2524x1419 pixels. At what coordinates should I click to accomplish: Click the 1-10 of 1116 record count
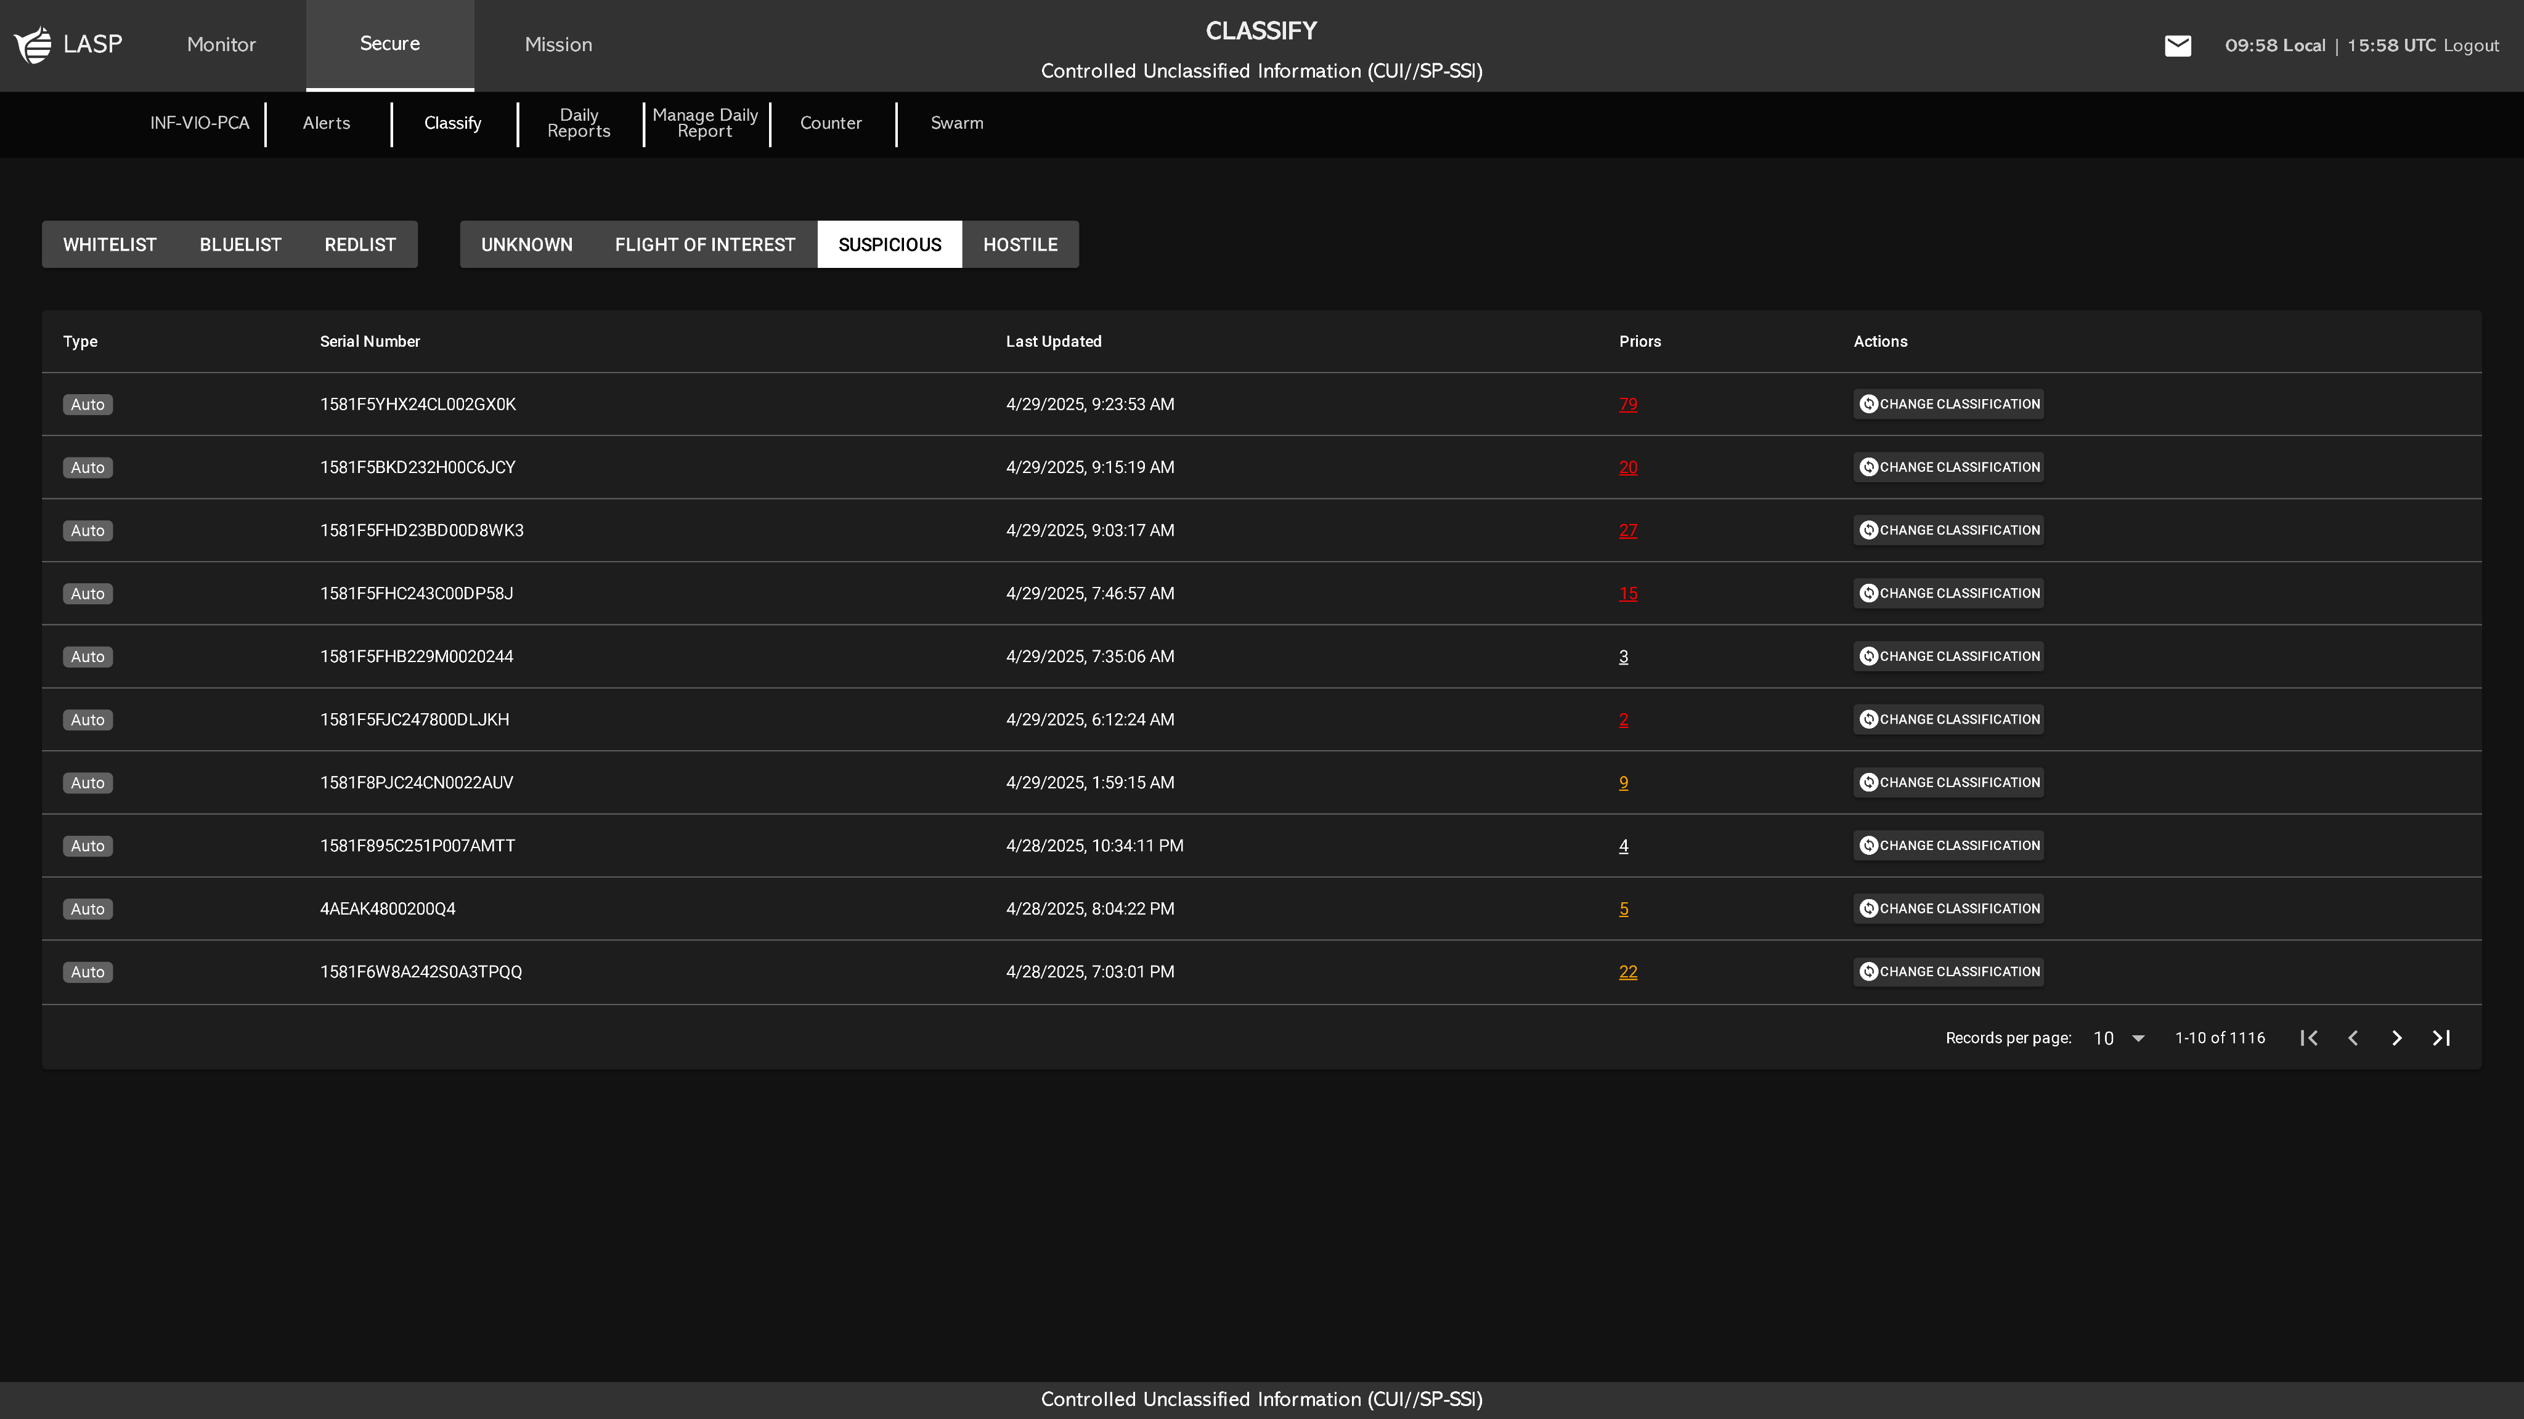coord(2219,1038)
